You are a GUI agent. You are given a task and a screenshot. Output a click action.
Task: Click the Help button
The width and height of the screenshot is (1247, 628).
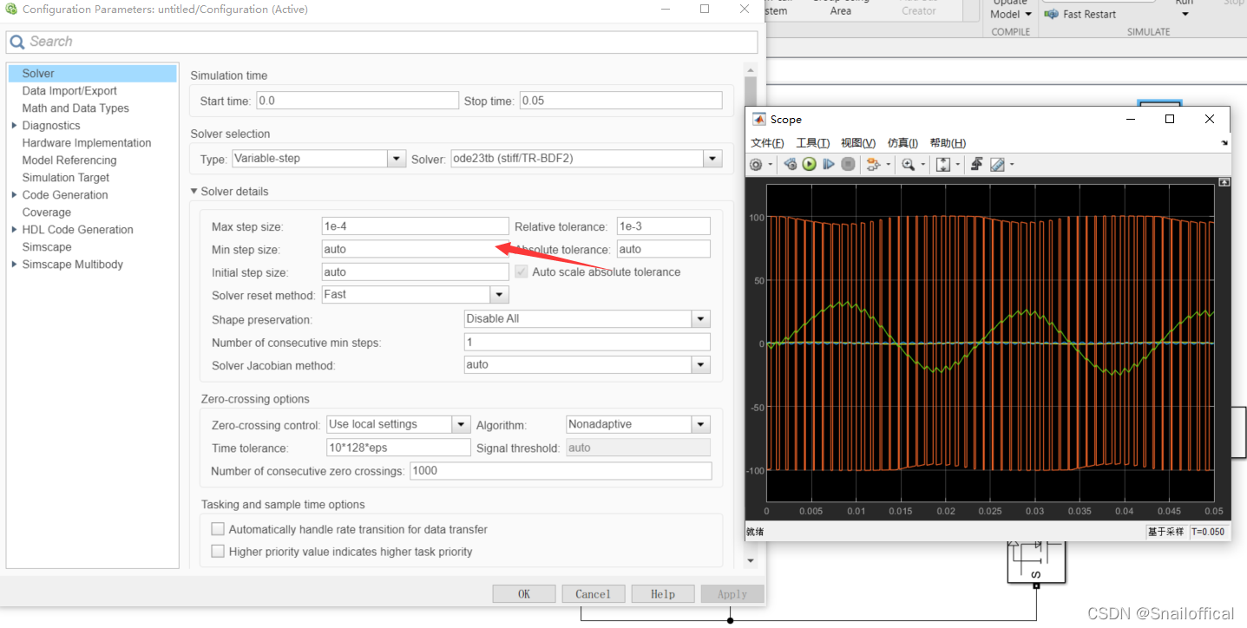point(663,594)
